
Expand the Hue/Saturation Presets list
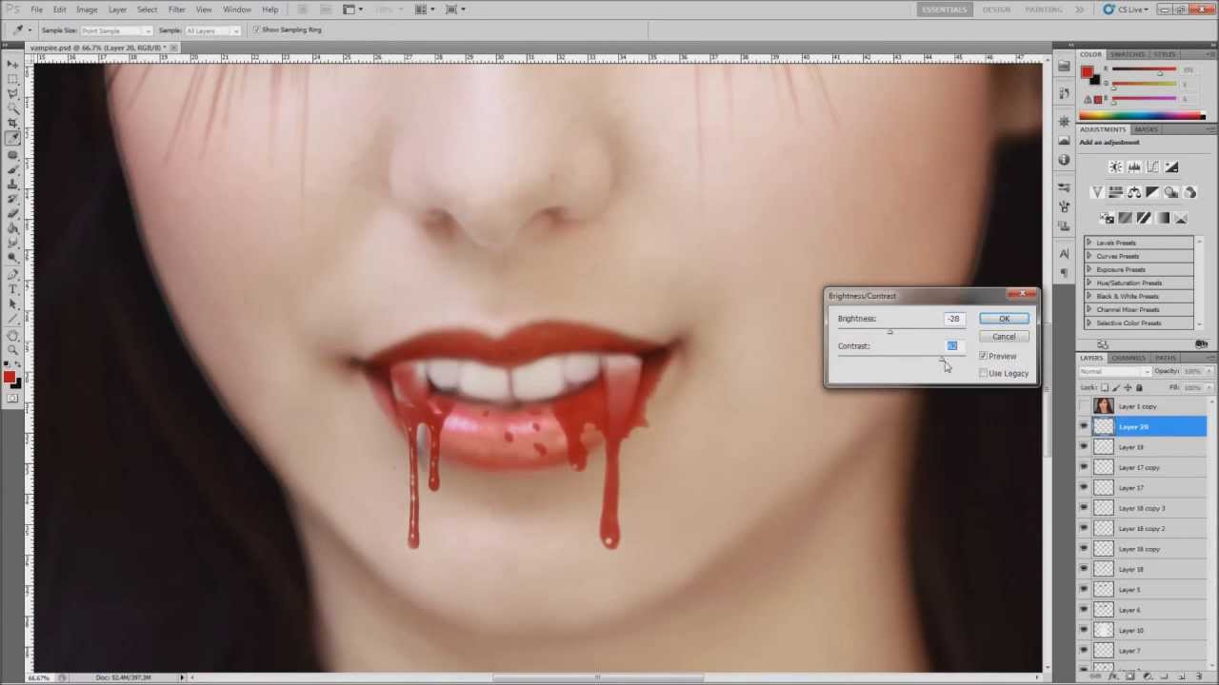[x=1089, y=283]
